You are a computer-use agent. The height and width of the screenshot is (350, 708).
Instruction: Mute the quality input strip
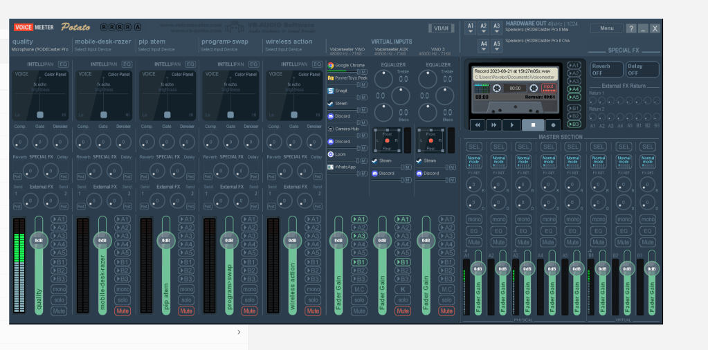59,311
